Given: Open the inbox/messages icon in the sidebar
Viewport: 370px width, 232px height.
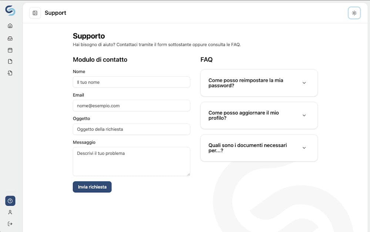Looking at the screenshot, I should tap(10, 38).
